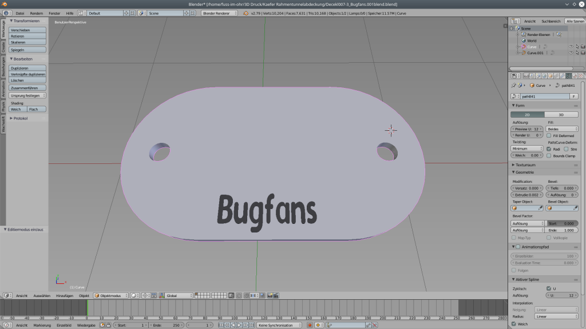Image resolution: width=586 pixels, height=329 pixels.
Task: Jump to last frame with playback control
Action: click(x=252, y=324)
